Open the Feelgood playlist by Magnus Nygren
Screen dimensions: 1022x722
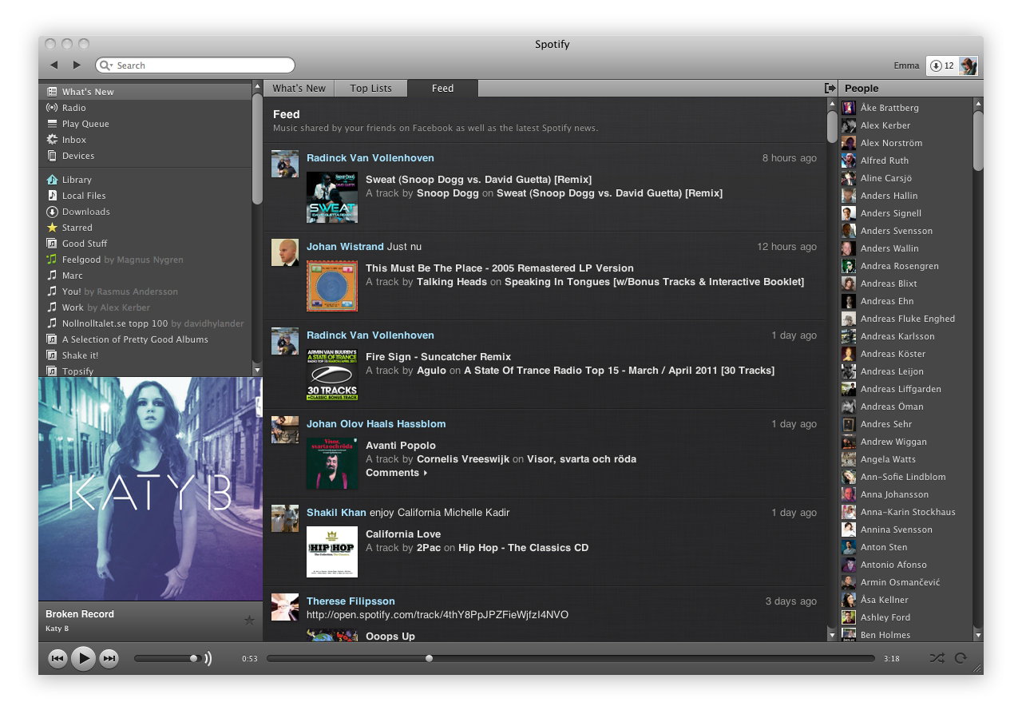point(145,260)
